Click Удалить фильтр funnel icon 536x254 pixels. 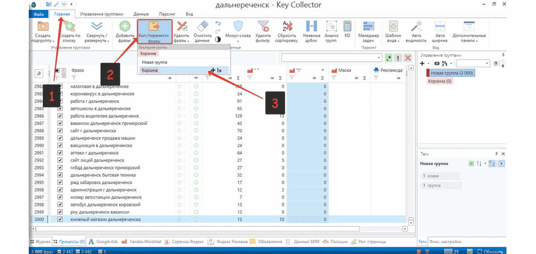pyautogui.click(x=263, y=26)
